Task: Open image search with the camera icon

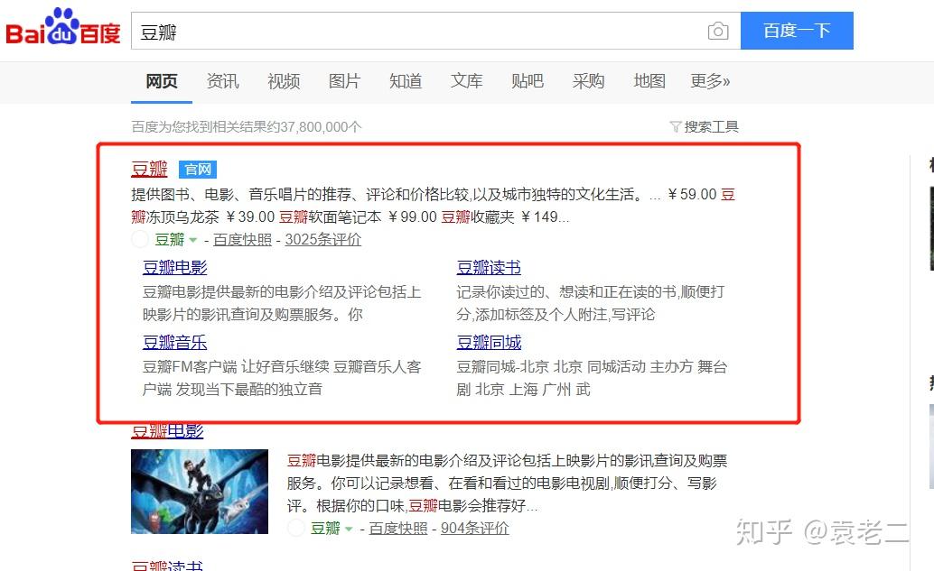Action: [718, 31]
